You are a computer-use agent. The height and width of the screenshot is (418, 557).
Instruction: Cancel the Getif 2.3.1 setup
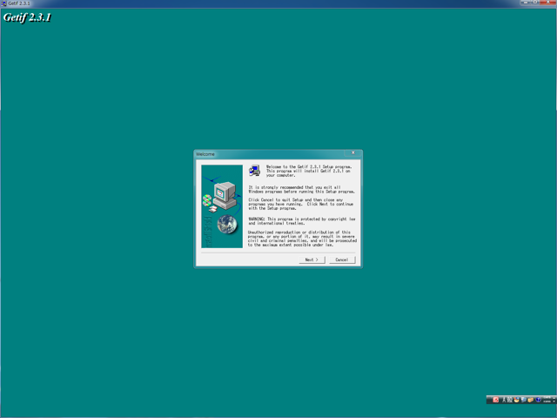coord(342,260)
